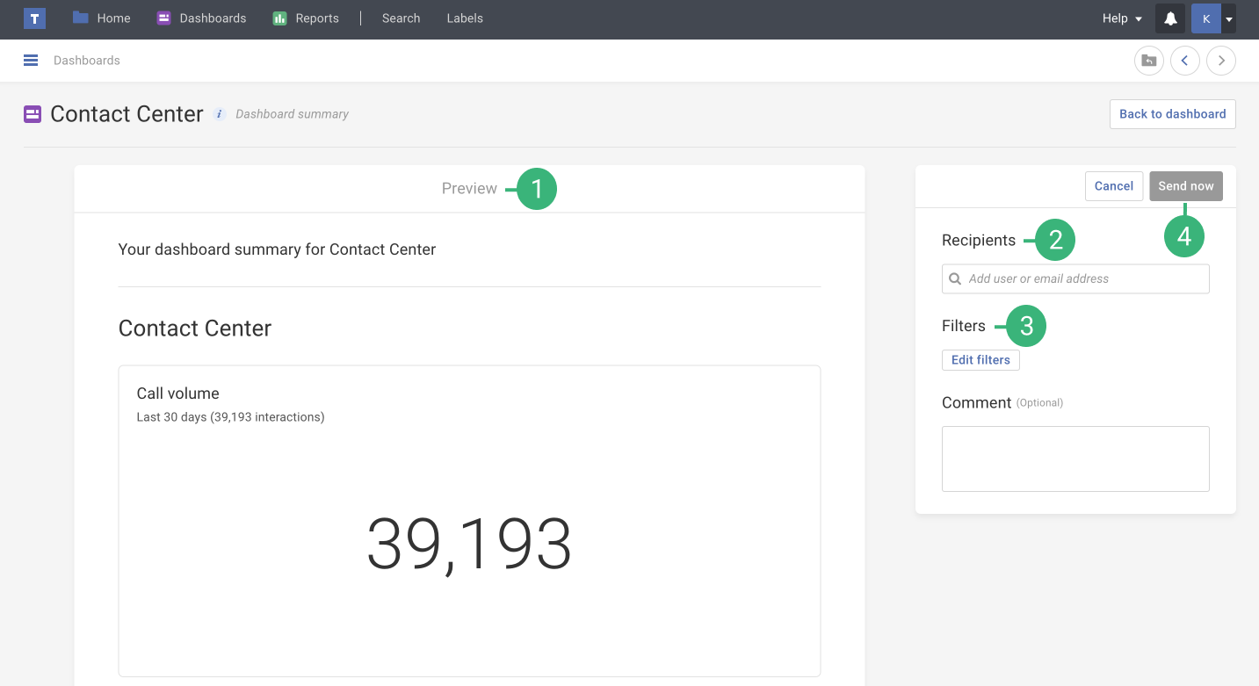The width and height of the screenshot is (1259, 686).
Task: Click the hamburger menu icon
Action: [31, 61]
